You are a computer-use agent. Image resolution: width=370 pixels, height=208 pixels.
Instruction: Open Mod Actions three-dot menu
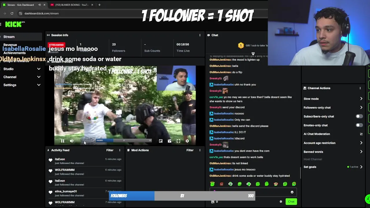point(200,150)
